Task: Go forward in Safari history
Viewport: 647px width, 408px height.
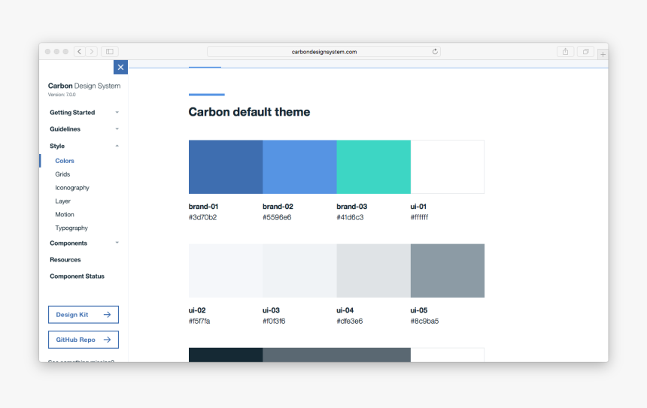Action: coord(92,52)
